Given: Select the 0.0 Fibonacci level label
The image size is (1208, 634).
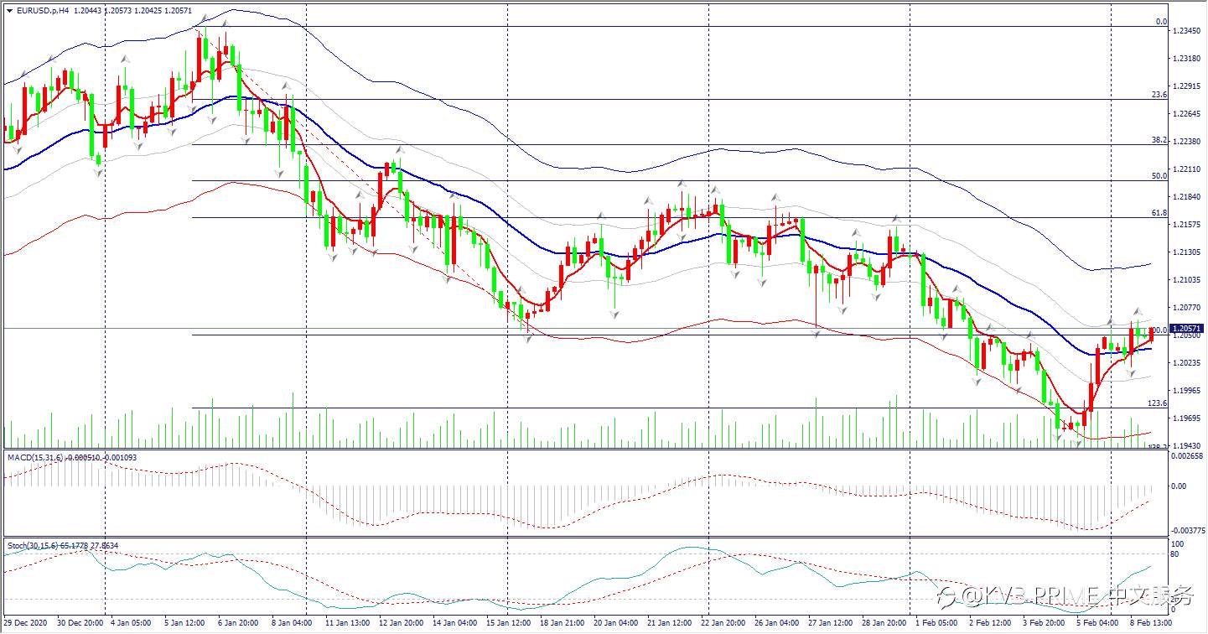Looking at the screenshot, I should 1161,22.
